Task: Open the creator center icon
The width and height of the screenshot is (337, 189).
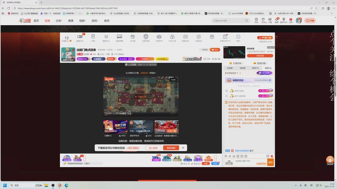Action: pos(284,20)
